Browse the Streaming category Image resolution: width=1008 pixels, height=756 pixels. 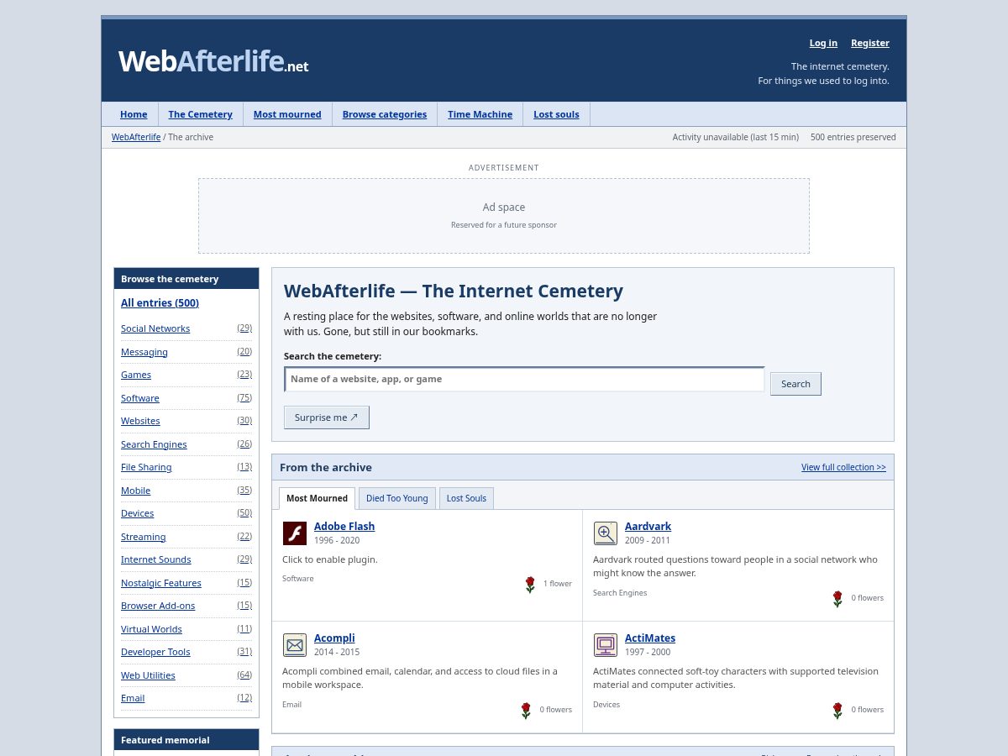coord(144,537)
